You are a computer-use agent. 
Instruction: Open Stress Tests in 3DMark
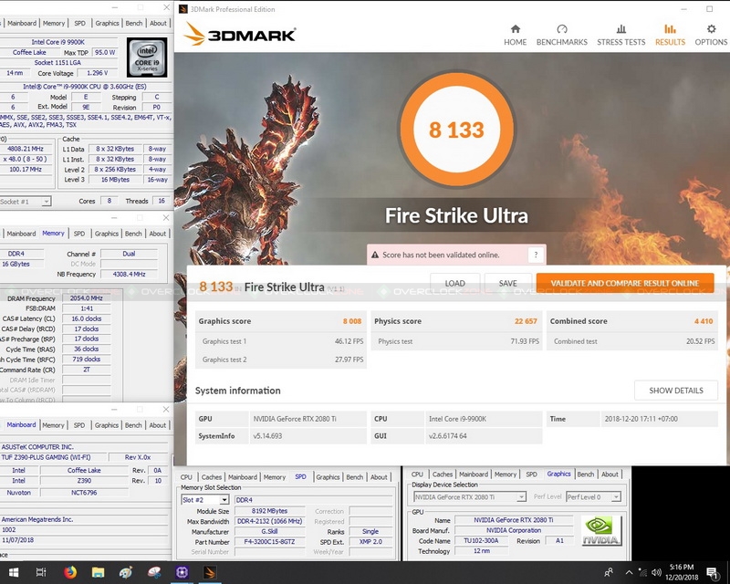[621, 35]
